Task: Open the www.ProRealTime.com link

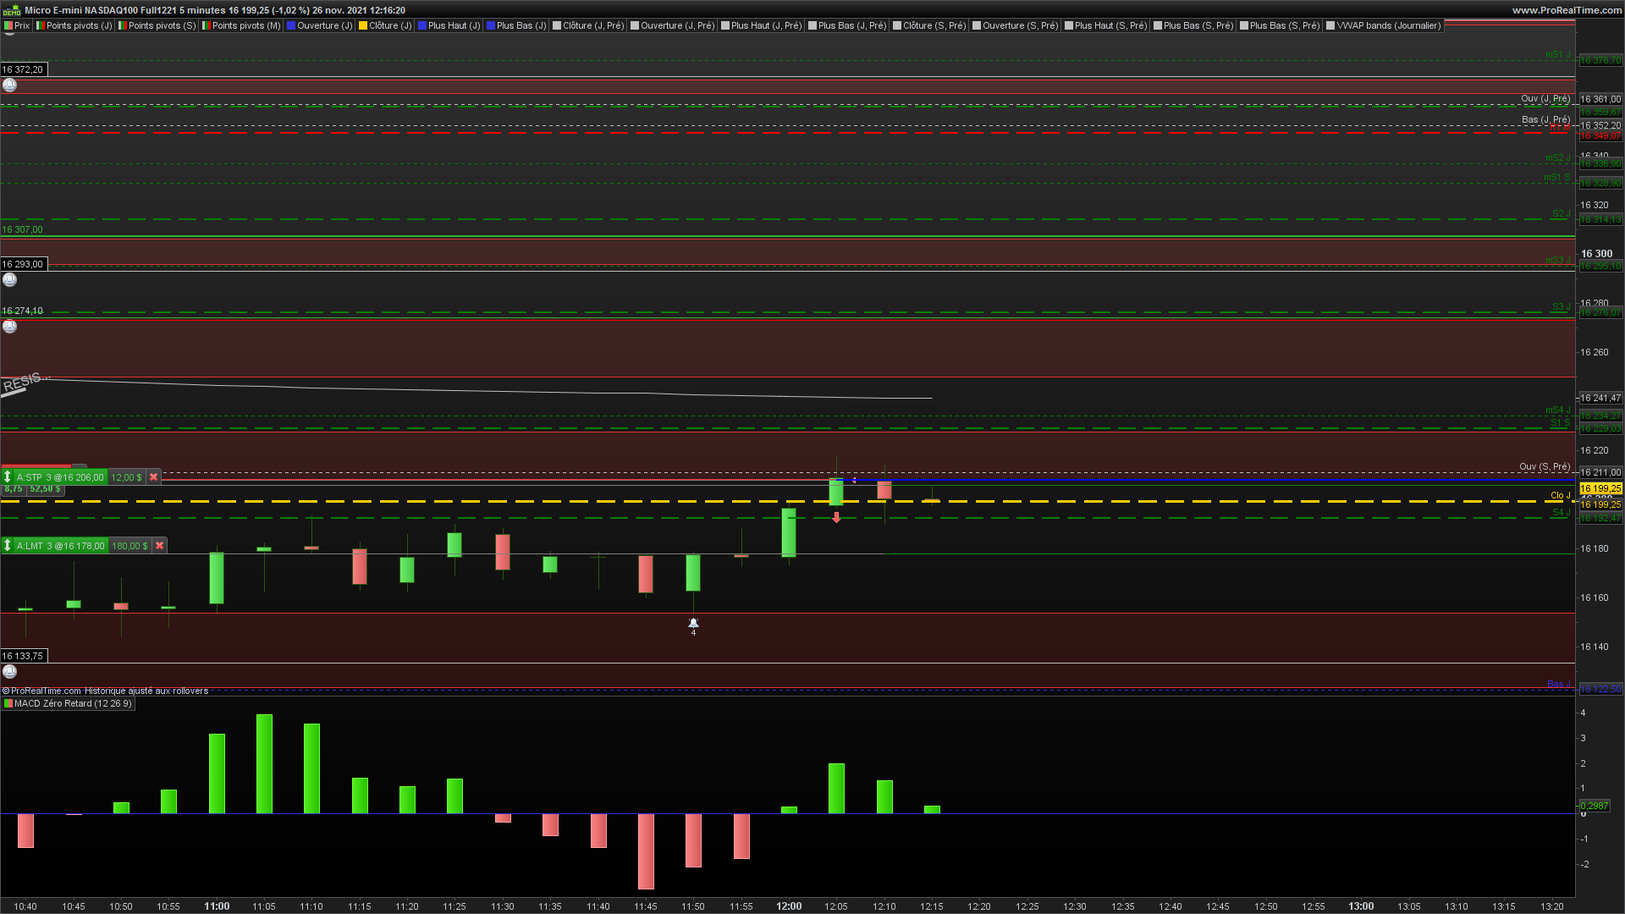Action: pyautogui.click(x=1567, y=10)
